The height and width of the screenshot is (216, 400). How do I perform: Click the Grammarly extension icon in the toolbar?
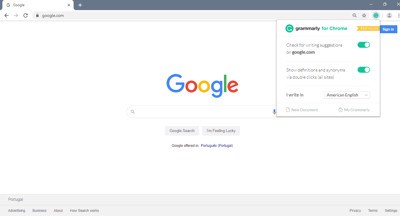tap(376, 15)
